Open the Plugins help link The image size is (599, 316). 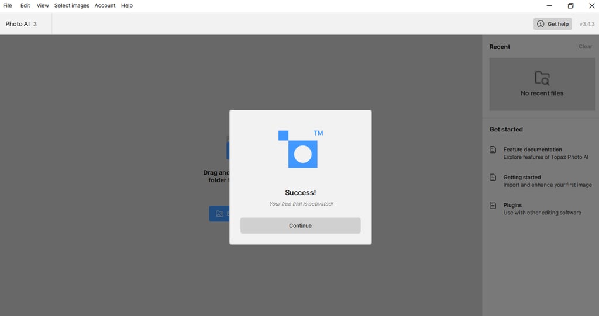click(x=512, y=206)
